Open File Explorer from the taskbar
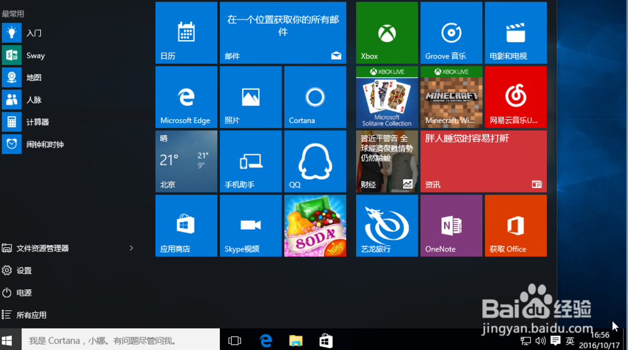 coord(296,341)
